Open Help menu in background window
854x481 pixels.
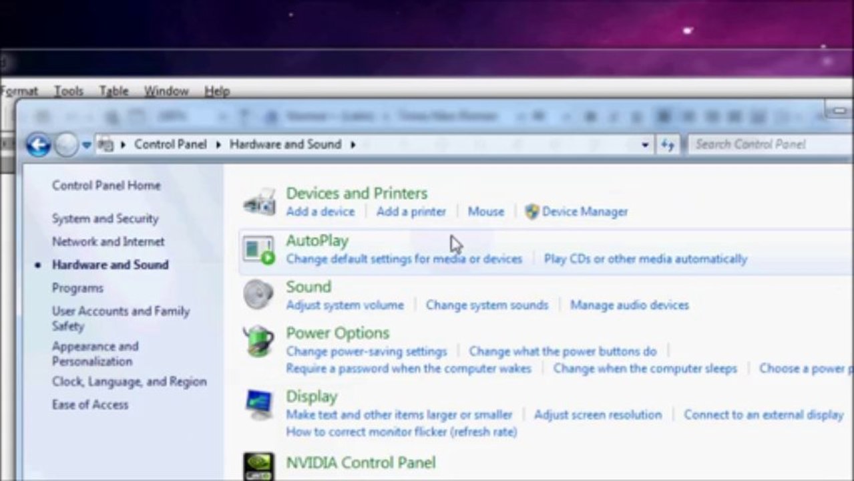217,91
